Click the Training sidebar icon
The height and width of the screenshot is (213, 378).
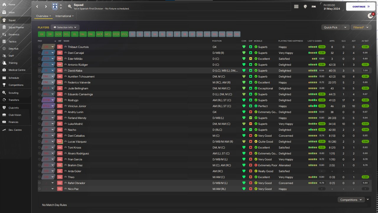coord(4,63)
